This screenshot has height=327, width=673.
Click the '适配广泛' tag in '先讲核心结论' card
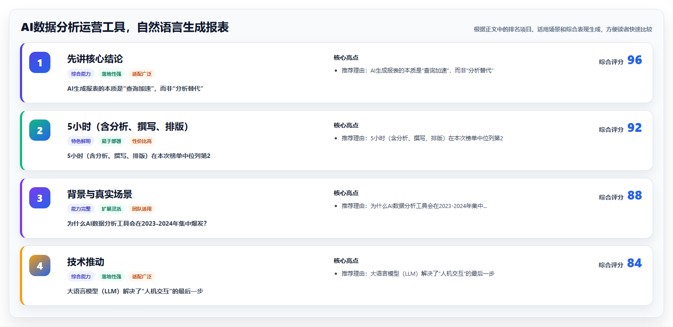coord(142,74)
